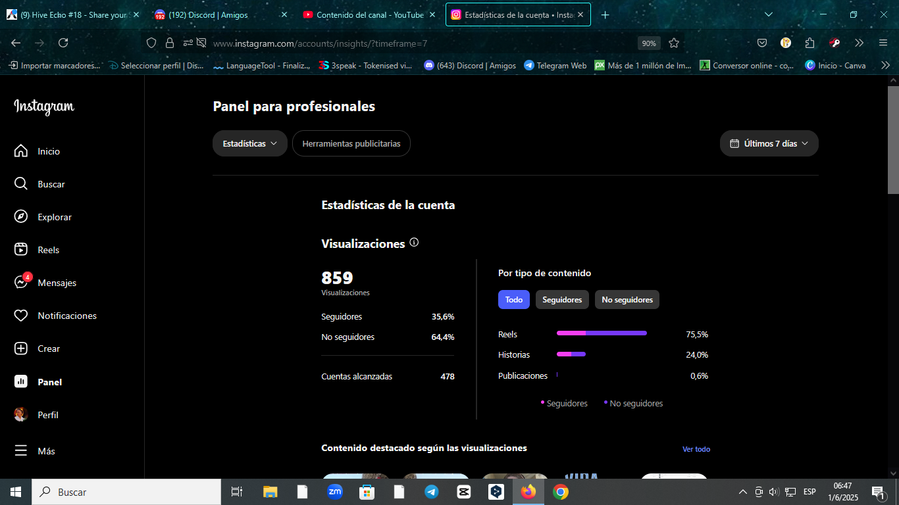
Task: Click the padlock site info icon
Action: 170,43
